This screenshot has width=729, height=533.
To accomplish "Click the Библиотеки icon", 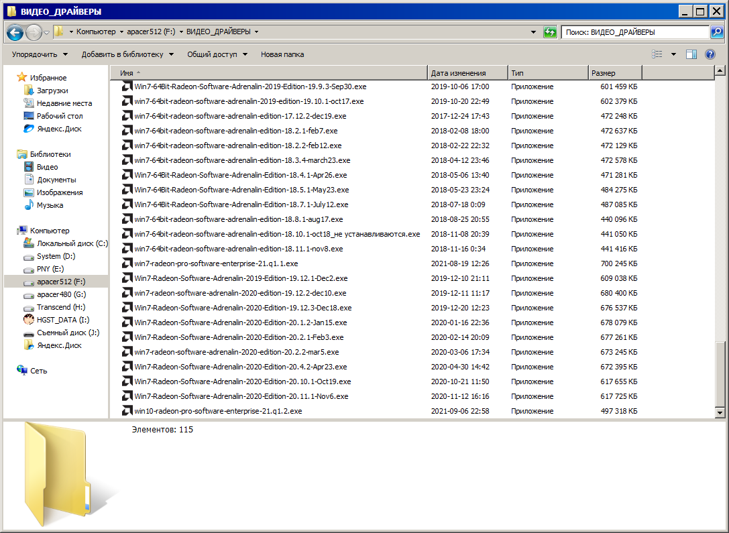I will (22, 154).
